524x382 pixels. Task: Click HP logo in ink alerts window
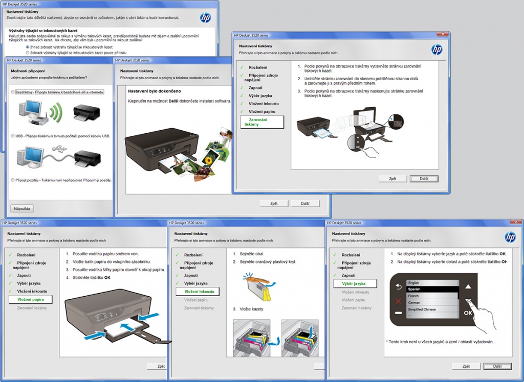pyautogui.click(x=206, y=18)
